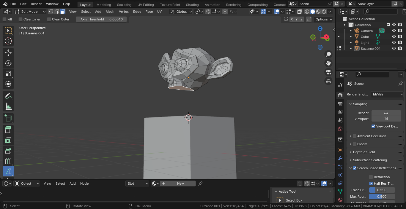Toggle the Bloom checkbox
Image resolution: width=406 pixels, height=209 pixels.
pyautogui.click(x=355, y=144)
